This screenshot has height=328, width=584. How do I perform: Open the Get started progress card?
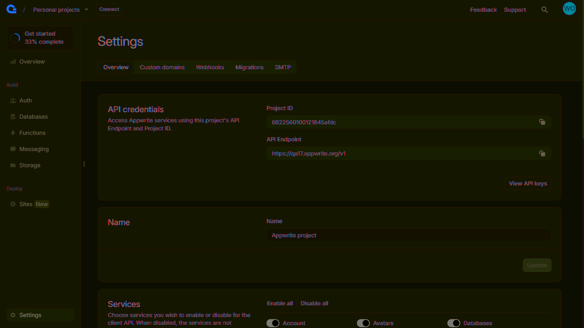click(x=40, y=37)
